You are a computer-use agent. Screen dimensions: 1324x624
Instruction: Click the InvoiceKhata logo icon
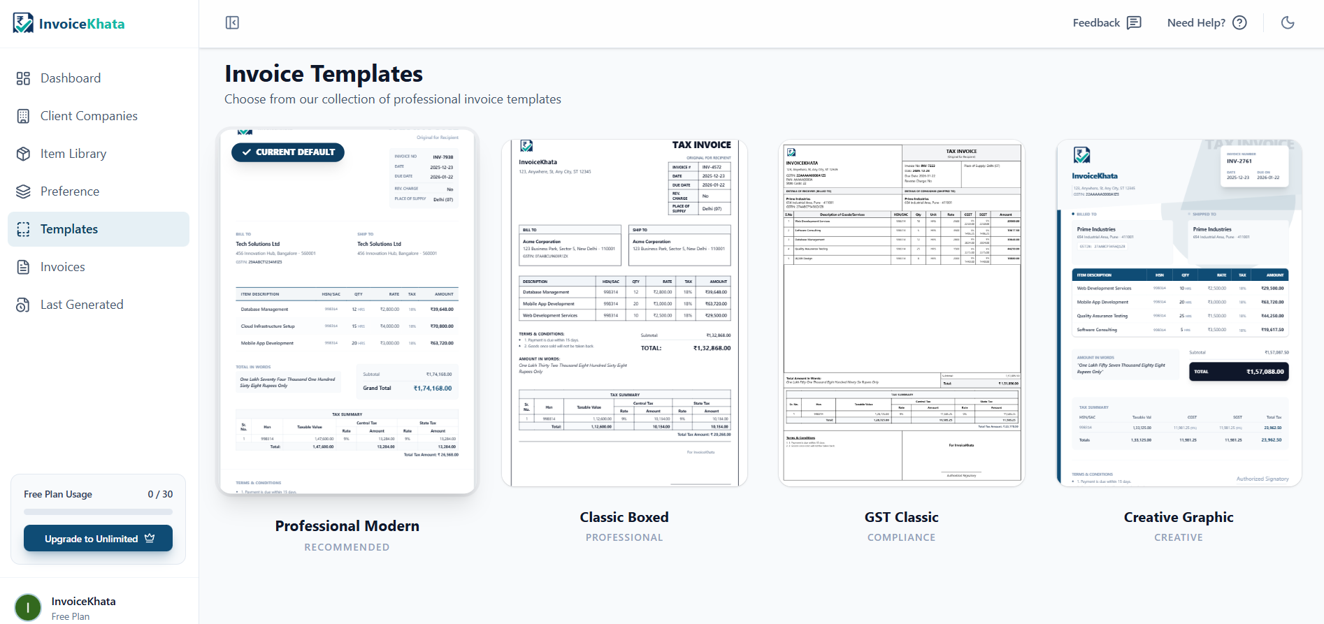click(23, 23)
